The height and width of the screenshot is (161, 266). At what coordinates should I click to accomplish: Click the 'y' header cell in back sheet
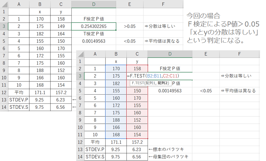click(x=61, y=12)
